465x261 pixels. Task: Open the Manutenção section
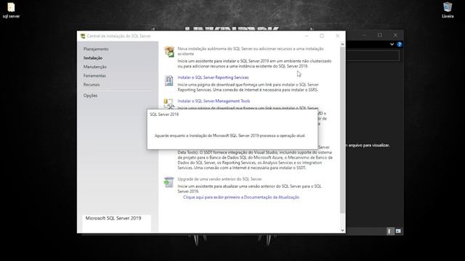coord(95,67)
